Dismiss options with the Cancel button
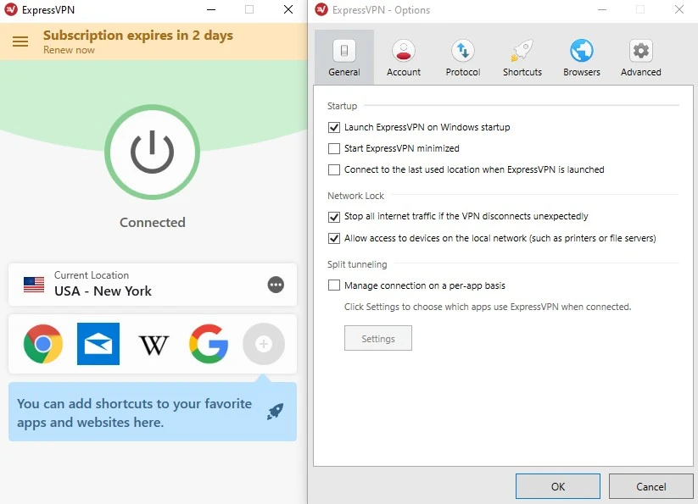This screenshot has width=698, height=504. point(651,486)
